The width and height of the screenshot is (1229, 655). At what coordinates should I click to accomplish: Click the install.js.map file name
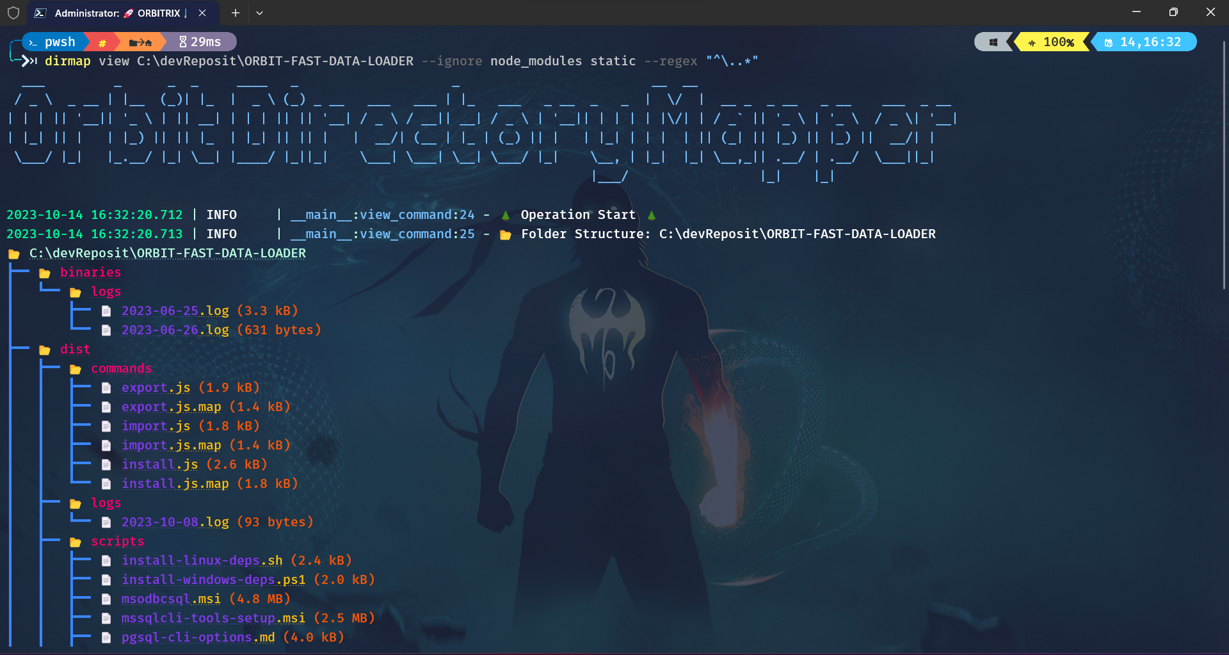coord(175,483)
